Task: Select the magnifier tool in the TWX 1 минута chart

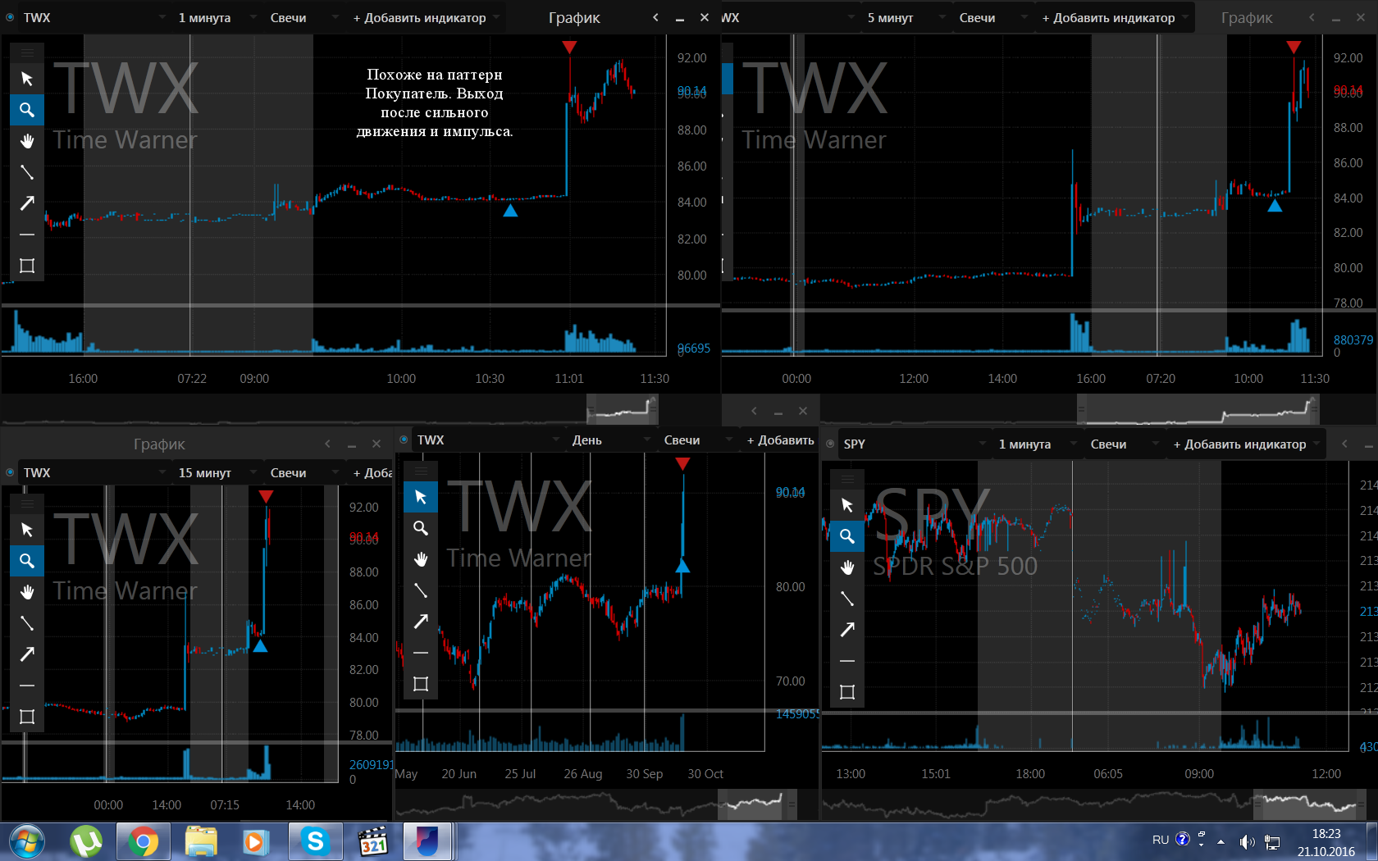Action: point(27,110)
